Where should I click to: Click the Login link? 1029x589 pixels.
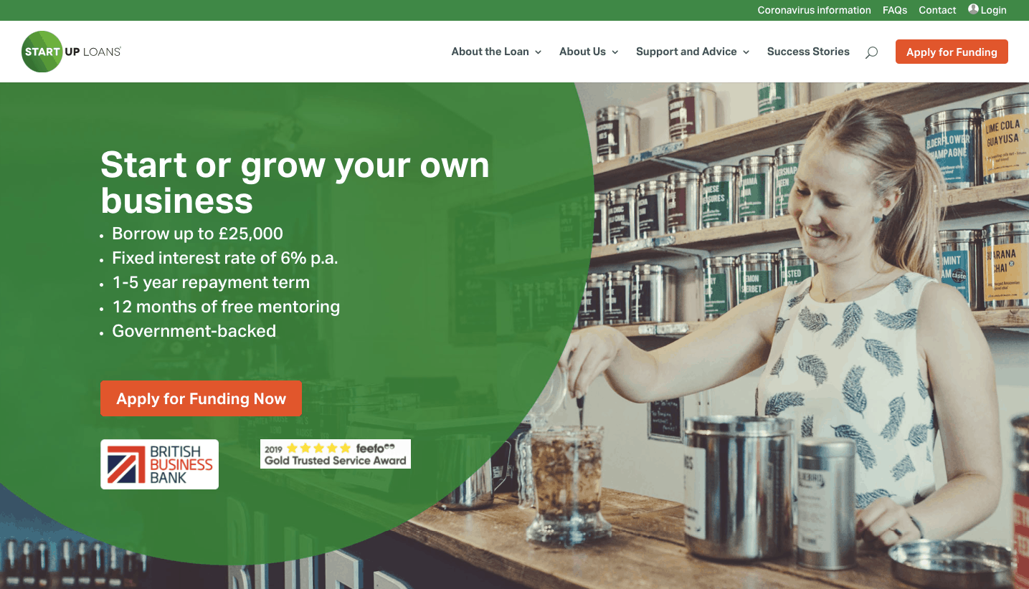pos(993,10)
